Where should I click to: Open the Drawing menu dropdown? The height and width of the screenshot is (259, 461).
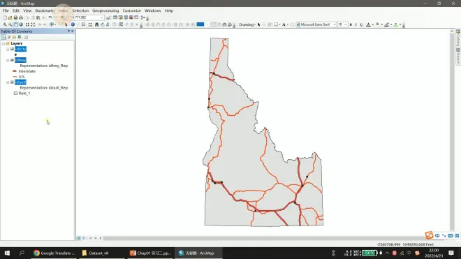tap(247, 24)
